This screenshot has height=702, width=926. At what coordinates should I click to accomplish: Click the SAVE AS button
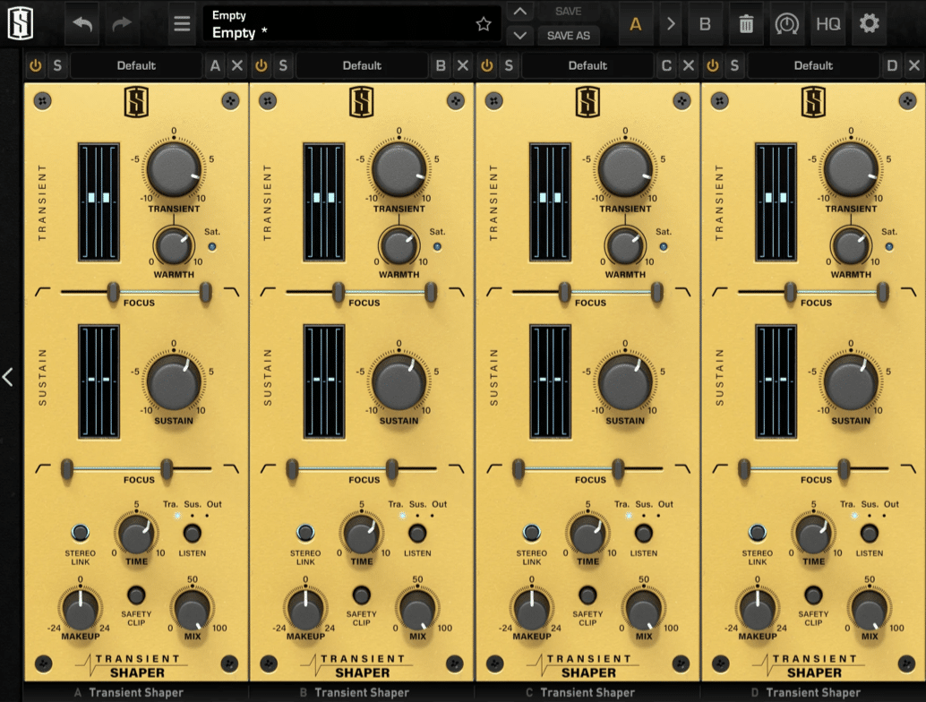click(x=568, y=36)
